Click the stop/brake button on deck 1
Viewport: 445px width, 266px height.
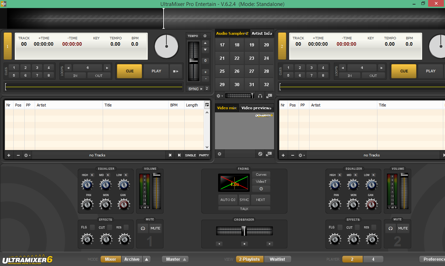pos(176,71)
